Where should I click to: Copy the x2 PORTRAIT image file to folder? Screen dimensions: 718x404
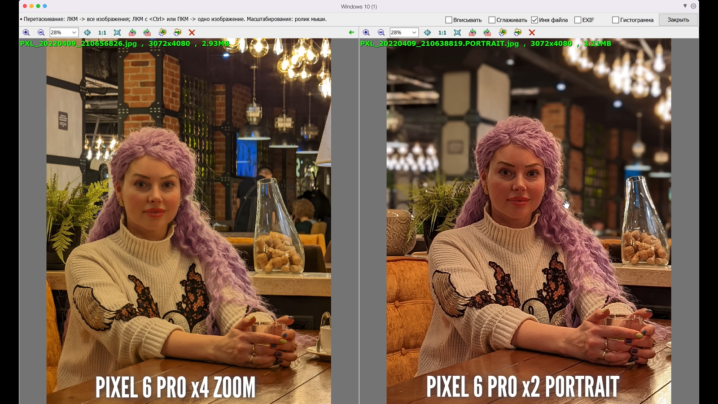click(503, 32)
